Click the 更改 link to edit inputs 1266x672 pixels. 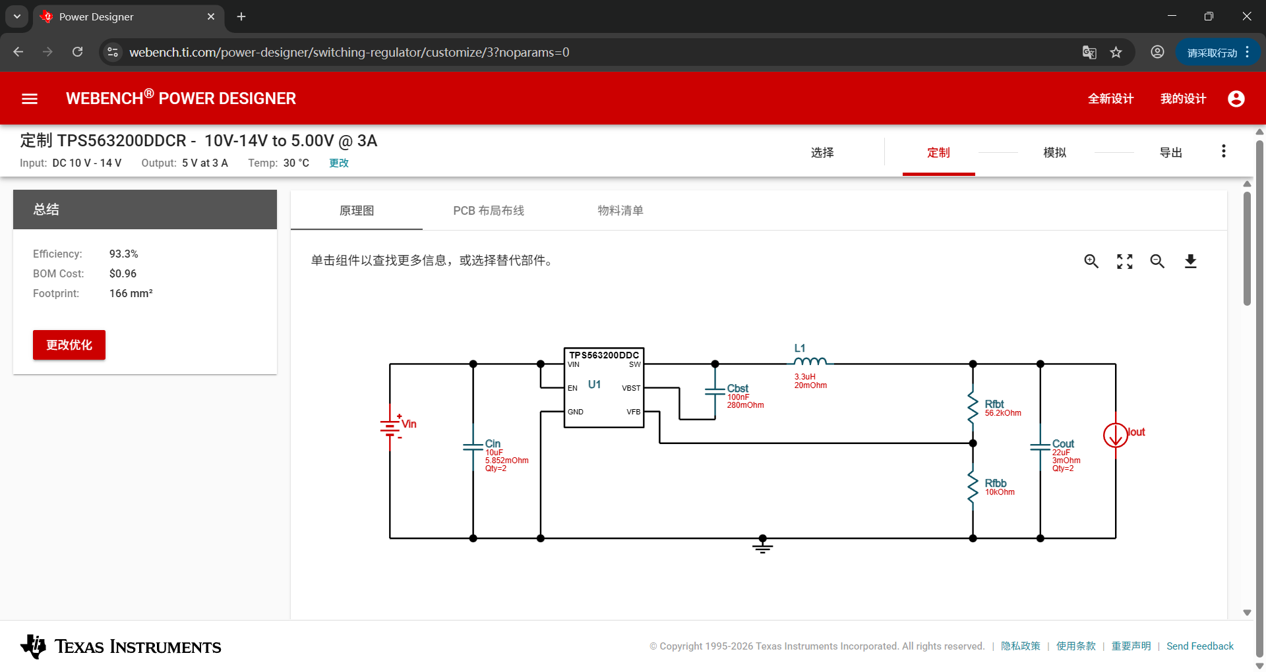[x=339, y=163]
